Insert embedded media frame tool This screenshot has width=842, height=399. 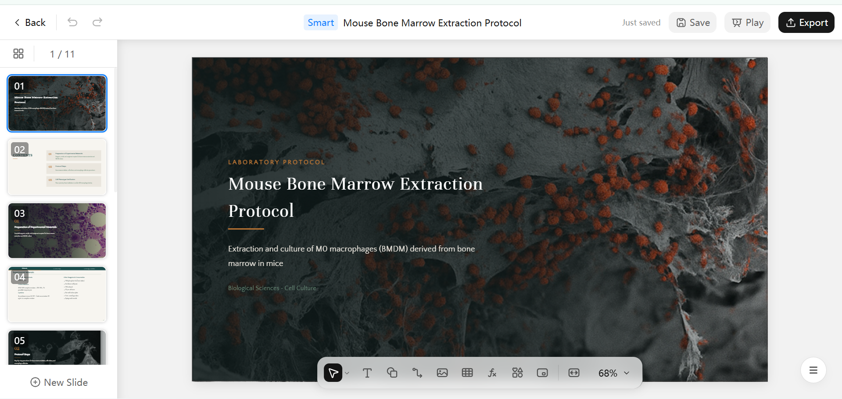[542, 373]
